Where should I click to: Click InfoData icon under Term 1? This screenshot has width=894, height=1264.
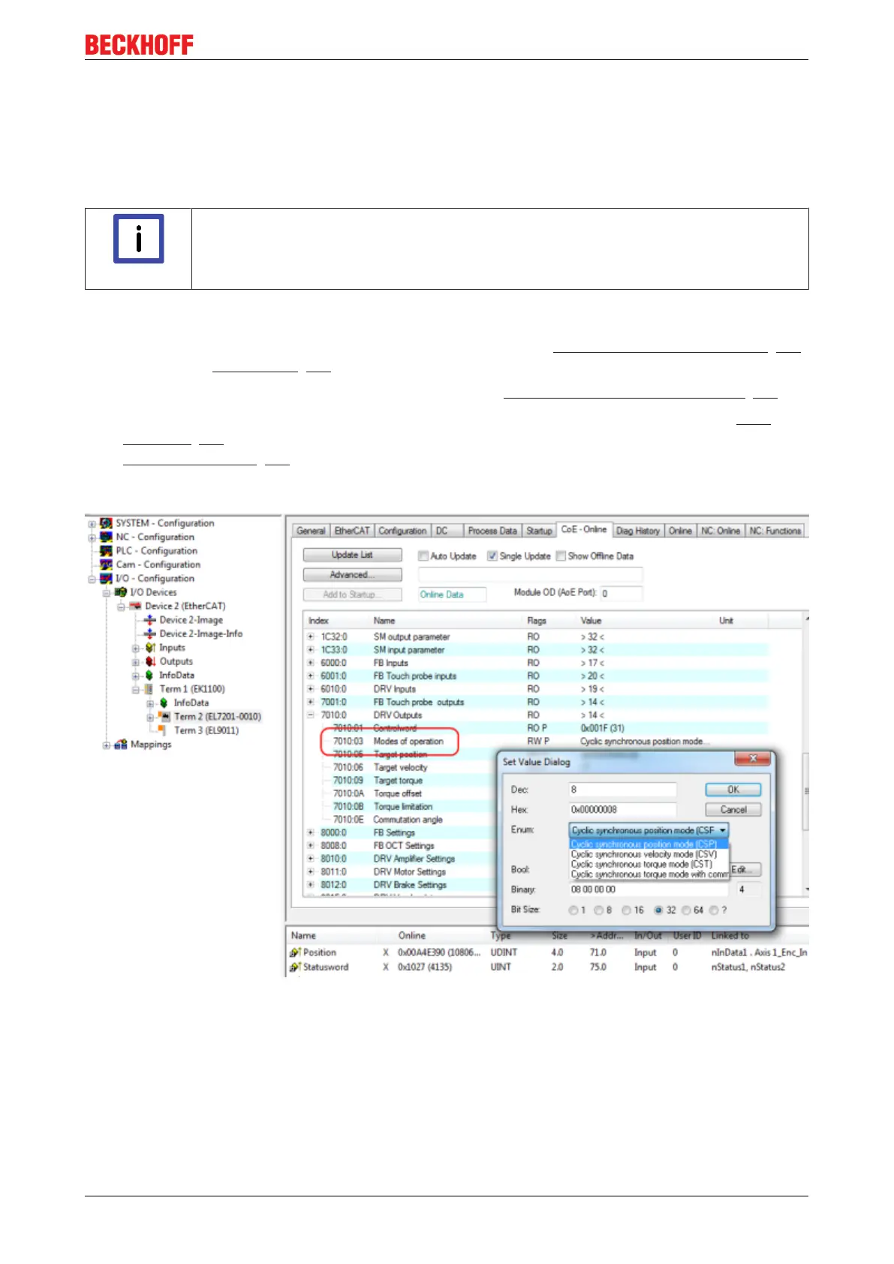coord(164,703)
